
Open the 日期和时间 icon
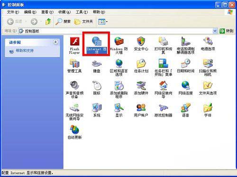[x=185, y=64]
